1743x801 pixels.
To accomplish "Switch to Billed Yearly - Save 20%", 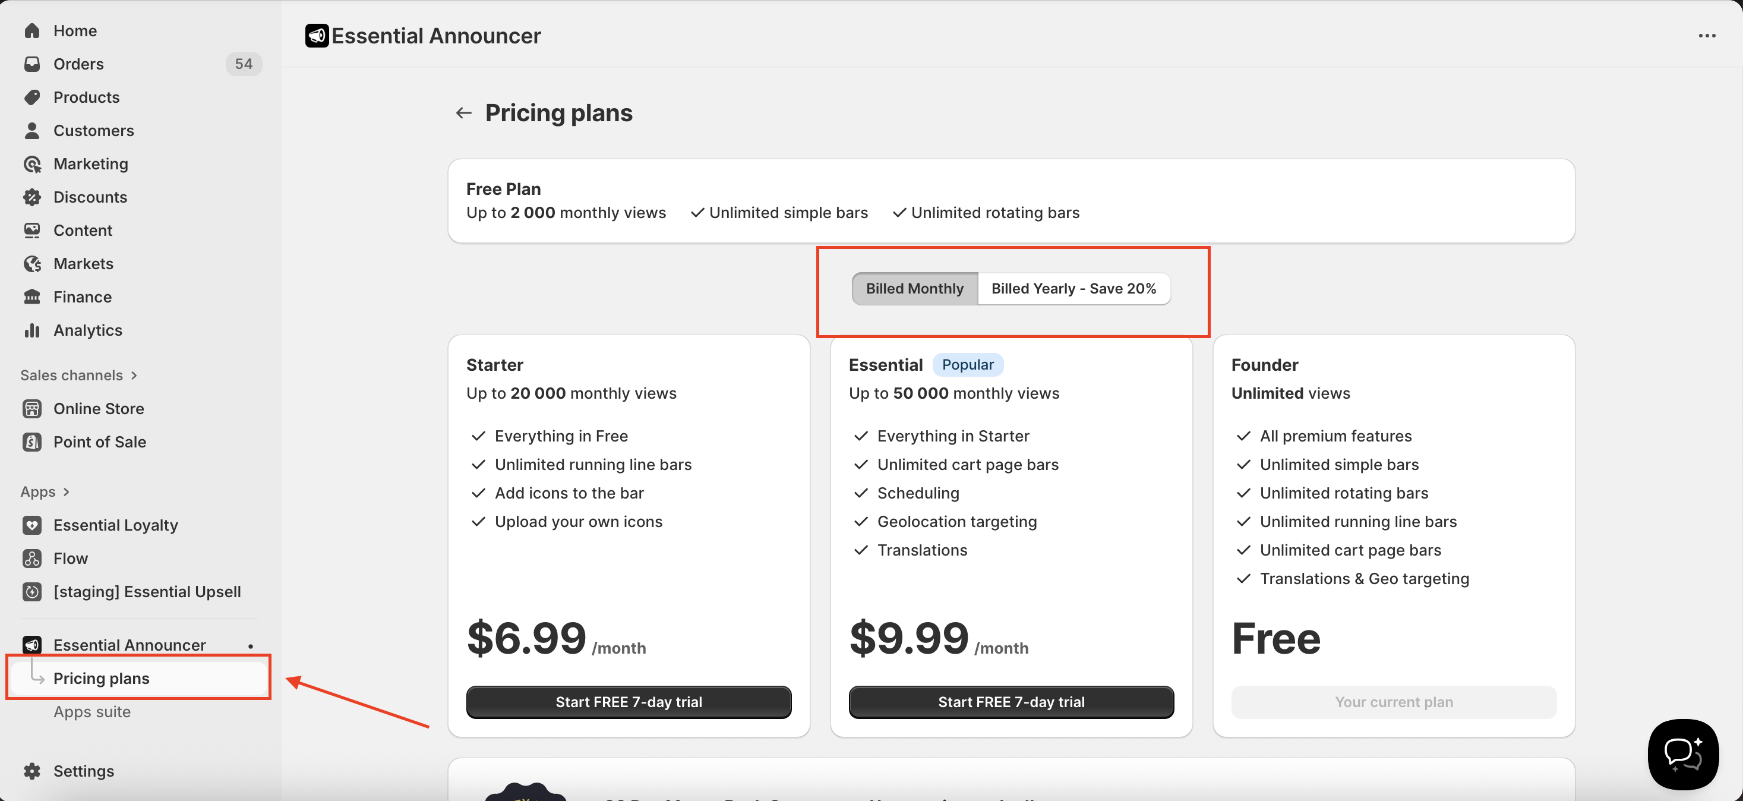I will click(1073, 289).
